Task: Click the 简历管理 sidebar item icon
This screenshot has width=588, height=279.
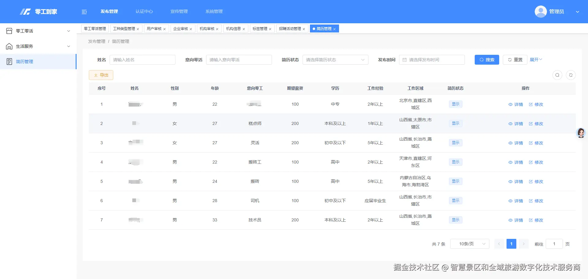Action: point(9,61)
